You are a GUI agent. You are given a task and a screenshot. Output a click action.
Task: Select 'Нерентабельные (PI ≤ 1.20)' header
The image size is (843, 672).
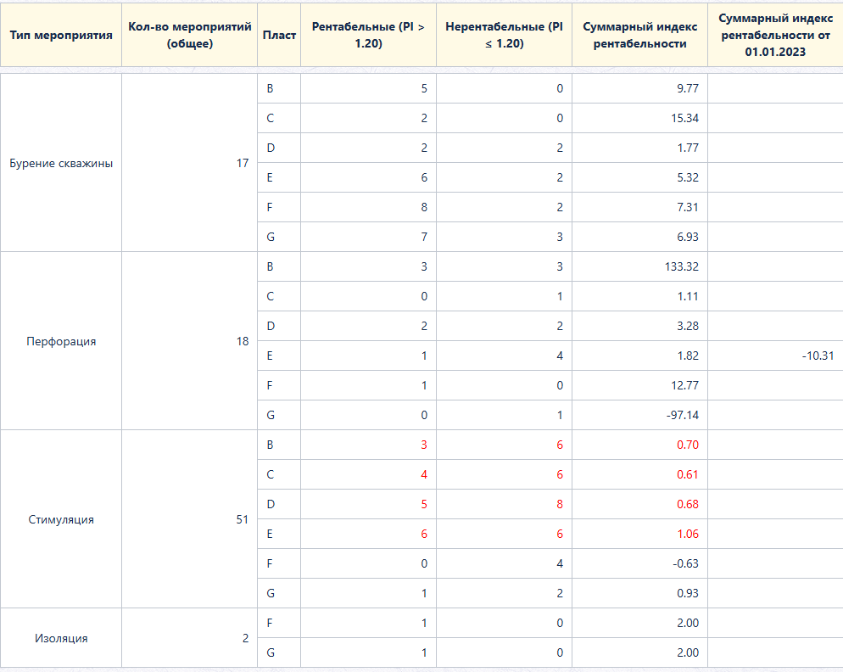pos(504,35)
